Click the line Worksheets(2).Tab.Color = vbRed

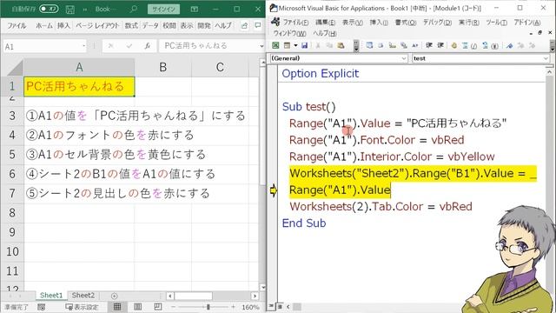[x=381, y=207]
